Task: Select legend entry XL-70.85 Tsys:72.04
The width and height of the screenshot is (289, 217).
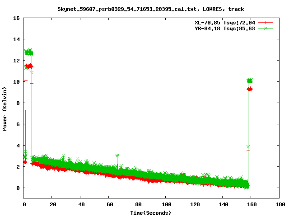Action: tap(225, 23)
